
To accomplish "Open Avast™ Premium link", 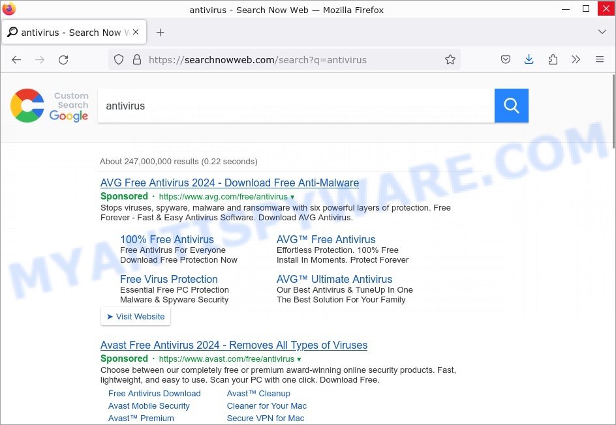I will point(141,418).
